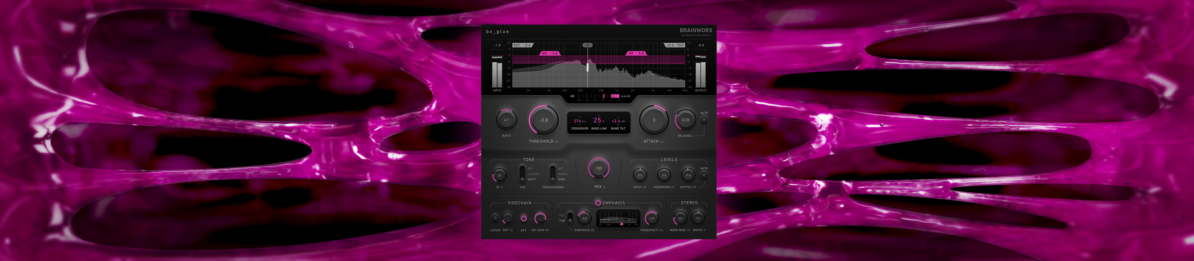Enable sidechain Listen button

[x=495, y=218]
